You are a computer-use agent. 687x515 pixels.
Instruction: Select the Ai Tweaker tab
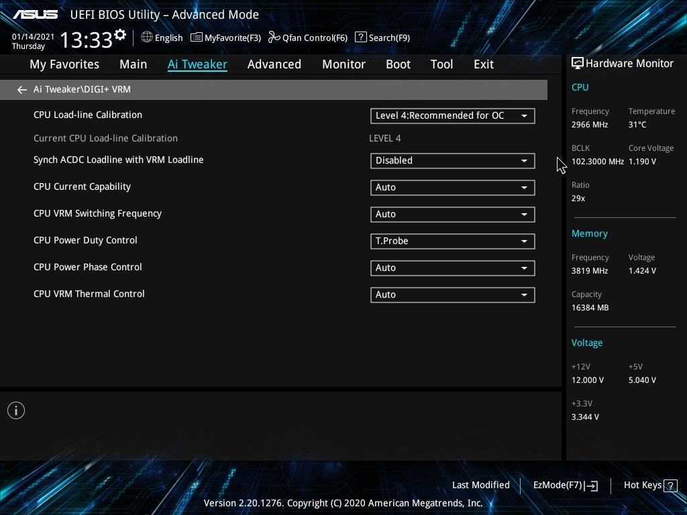(197, 64)
